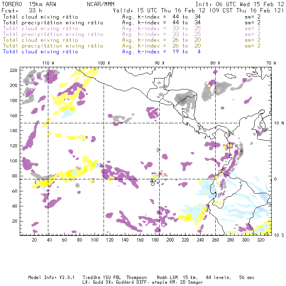Viewport: 286px width, 286px height.
Task: Click the "260" horizontal axis tick label
Action: [x=215, y=240]
